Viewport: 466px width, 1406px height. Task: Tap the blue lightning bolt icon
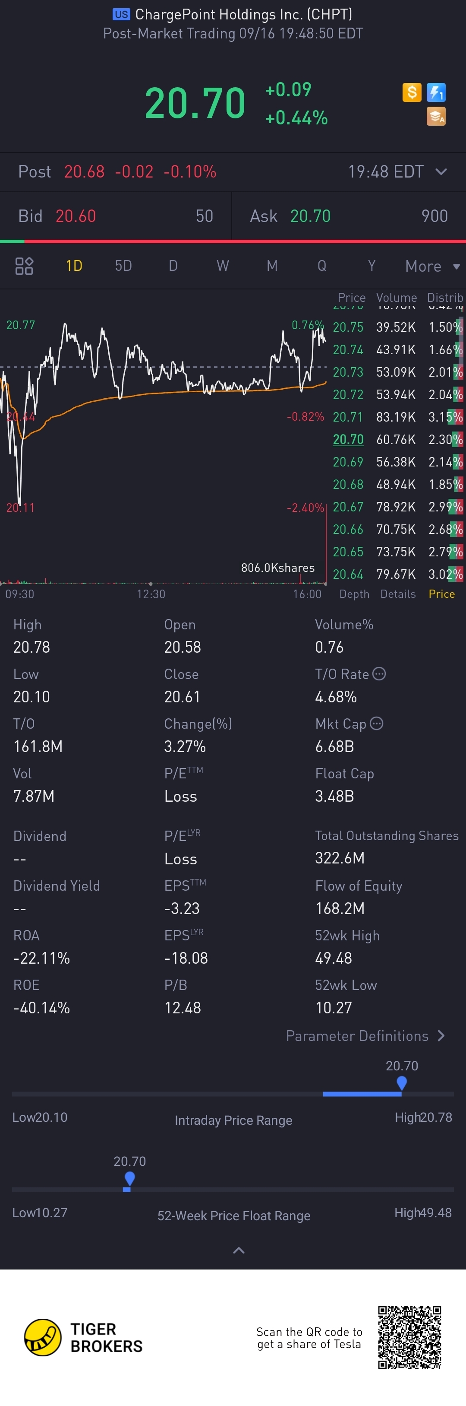[436, 92]
